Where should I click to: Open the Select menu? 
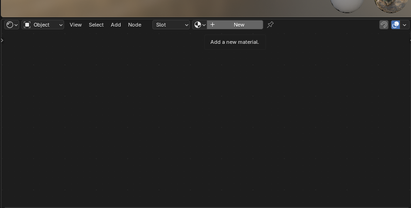pyautogui.click(x=96, y=25)
